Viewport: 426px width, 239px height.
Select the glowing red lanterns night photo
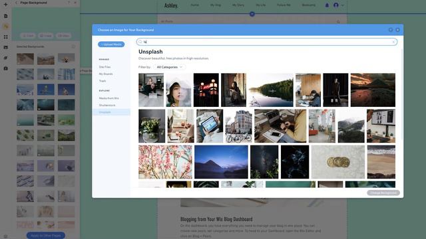click(206, 90)
